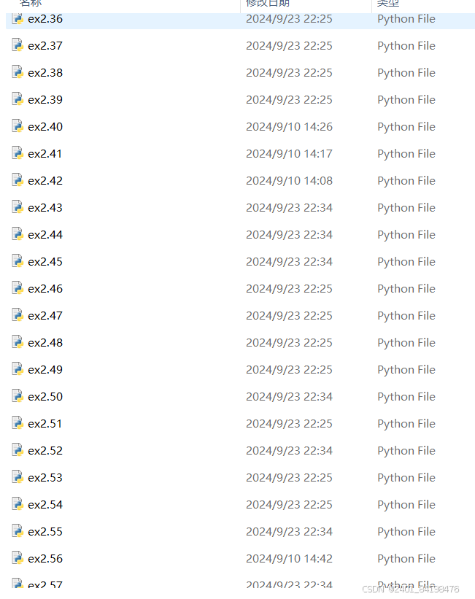Screen dimensions: 475x599
Task: Click the Python file icon beside ex2.40
Action: [17, 126]
